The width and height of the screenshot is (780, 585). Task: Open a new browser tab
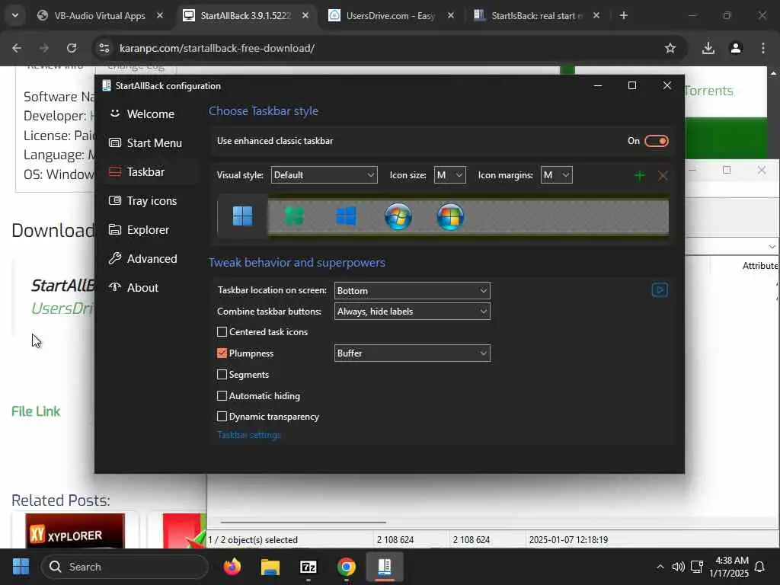point(623,15)
